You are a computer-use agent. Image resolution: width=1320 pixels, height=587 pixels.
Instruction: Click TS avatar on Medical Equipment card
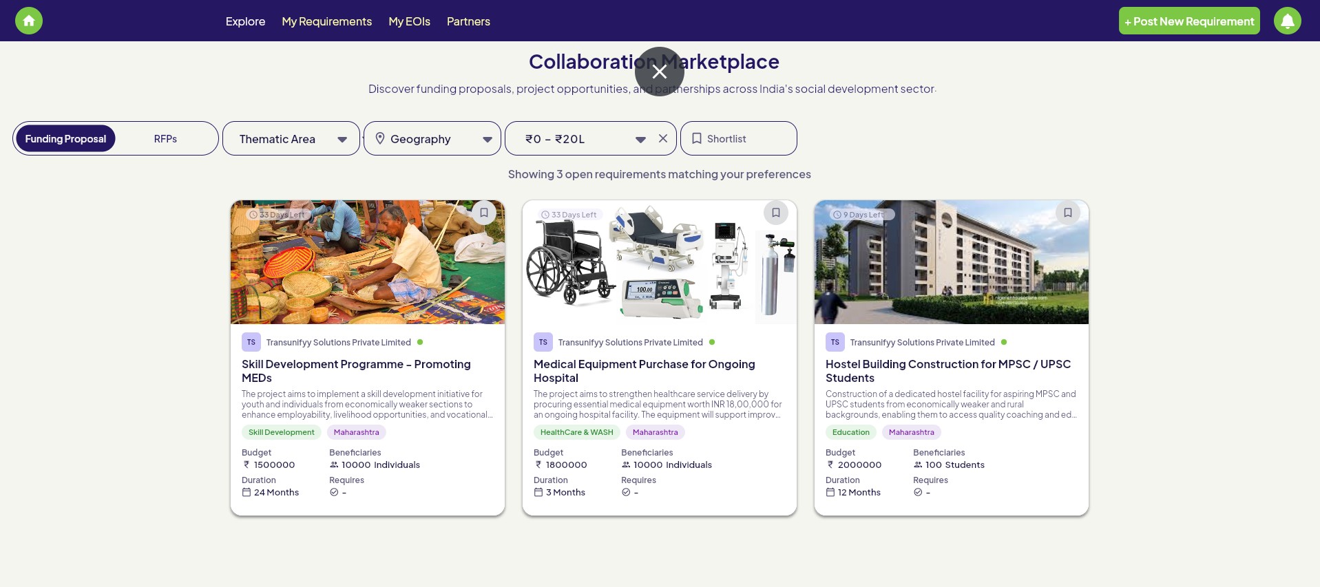pyautogui.click(x=543, y=342)
